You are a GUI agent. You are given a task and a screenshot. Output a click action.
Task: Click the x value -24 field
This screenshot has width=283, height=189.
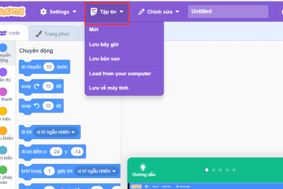point(56,151)
